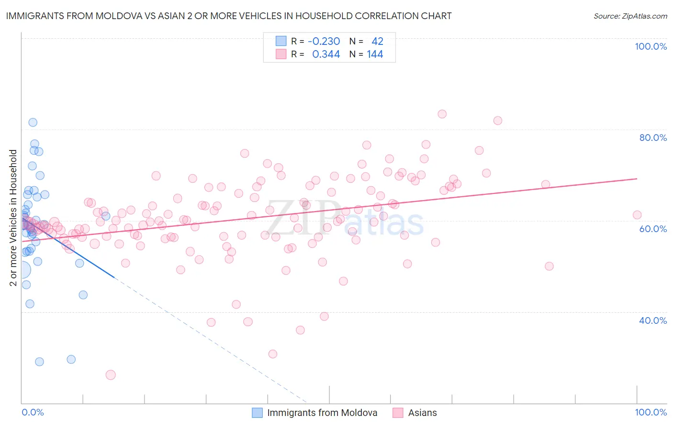Click the 80.0% y-axis label
This screenshot has height=426, width=673.
tap(653, 138)
